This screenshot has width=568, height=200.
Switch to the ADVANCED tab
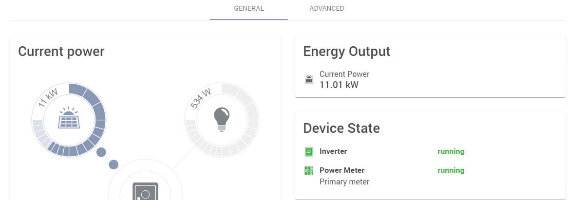click(327, 9)
